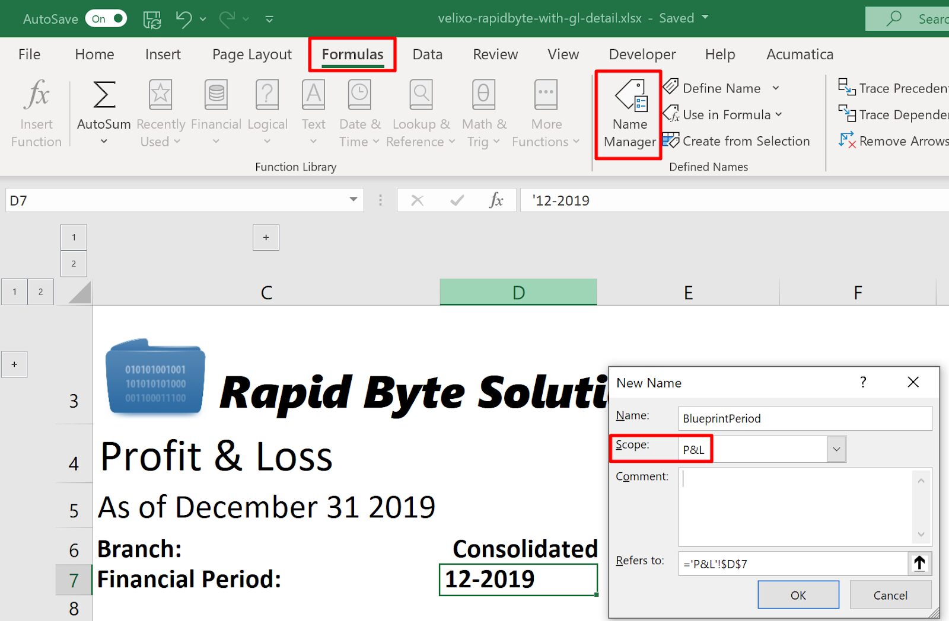Viewport: 949px width, 621px height.
Task: Click the formula bar confirm checkmark
Action: tap(457, 200)
